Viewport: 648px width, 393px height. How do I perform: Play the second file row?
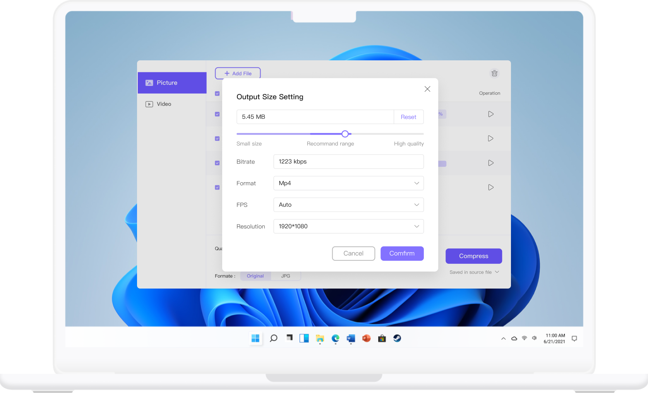pyautogui.click(x=490, y=138)
